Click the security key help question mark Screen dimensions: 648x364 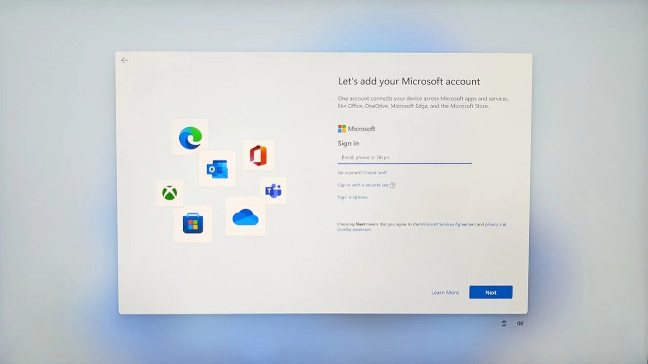click(392, 185)
